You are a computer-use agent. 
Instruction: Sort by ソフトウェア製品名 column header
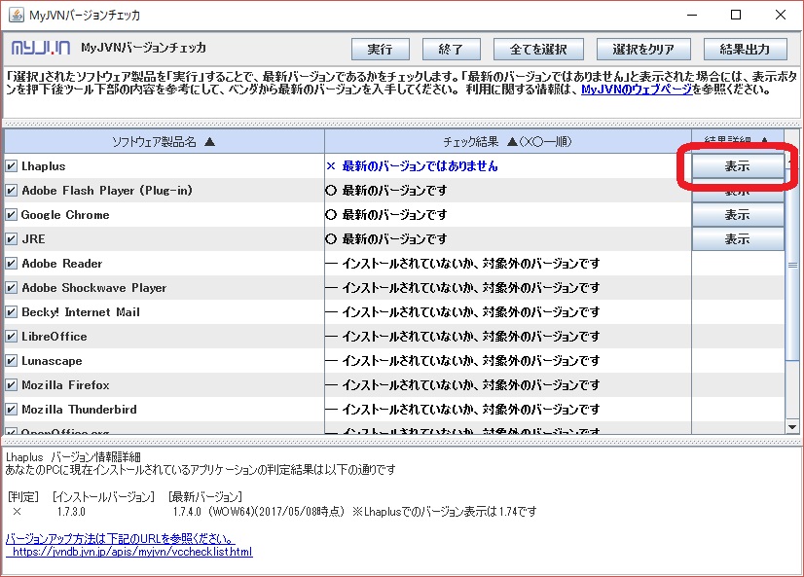(164, 141)
